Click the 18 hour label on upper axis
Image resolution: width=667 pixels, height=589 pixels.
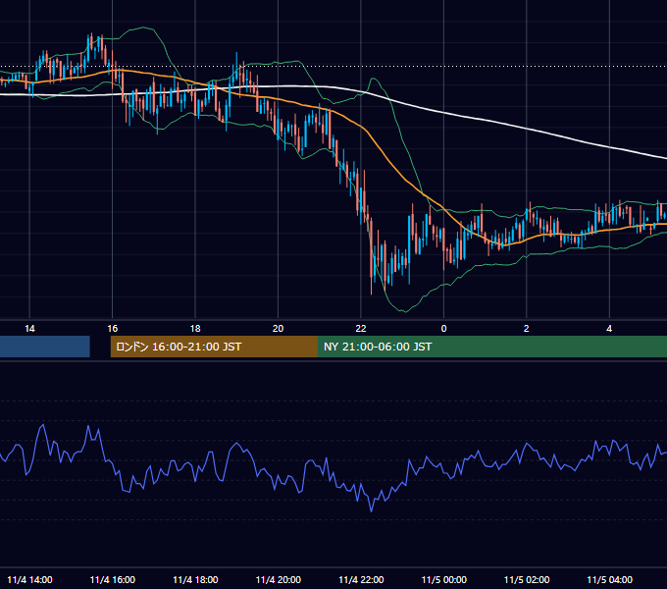195,329
